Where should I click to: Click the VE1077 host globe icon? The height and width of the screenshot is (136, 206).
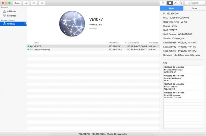pos(31,46)
